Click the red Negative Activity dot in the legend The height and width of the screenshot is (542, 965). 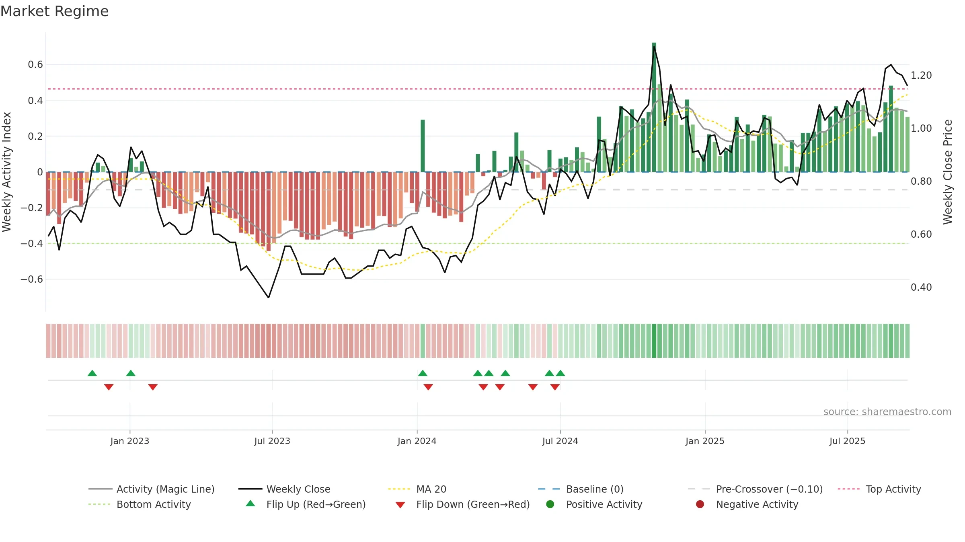click(x=700, y=504)
